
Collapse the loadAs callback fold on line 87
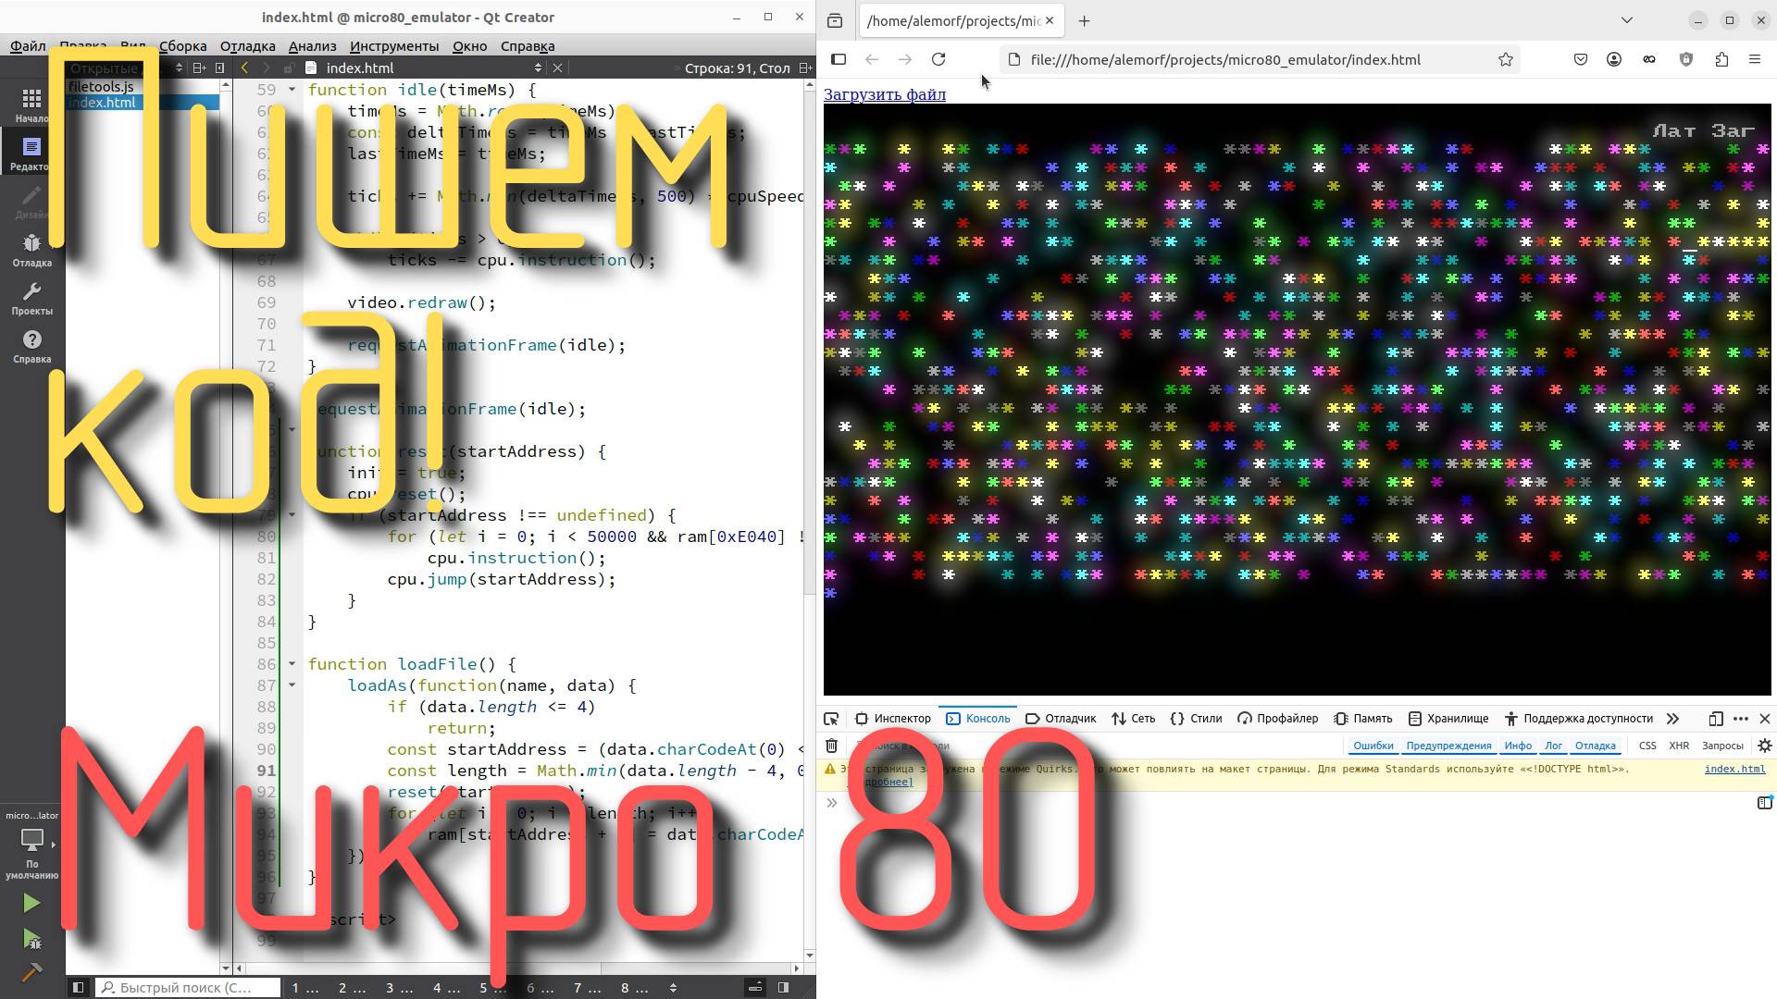coord(292,685)
